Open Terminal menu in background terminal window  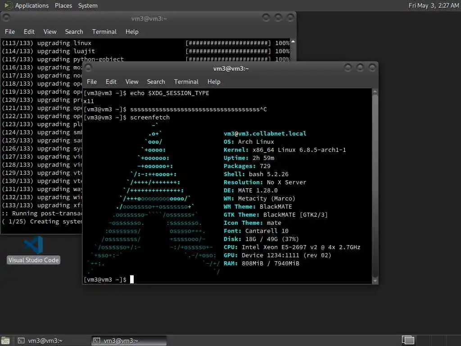[104, 32]
